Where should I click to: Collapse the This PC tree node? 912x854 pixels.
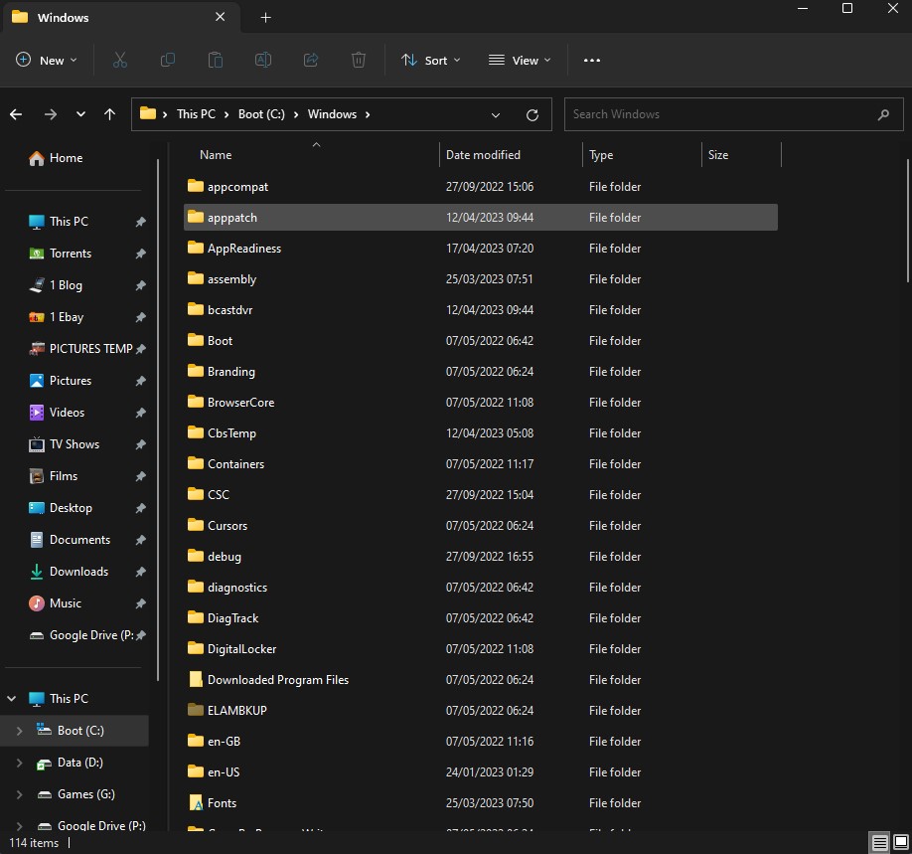12,699
